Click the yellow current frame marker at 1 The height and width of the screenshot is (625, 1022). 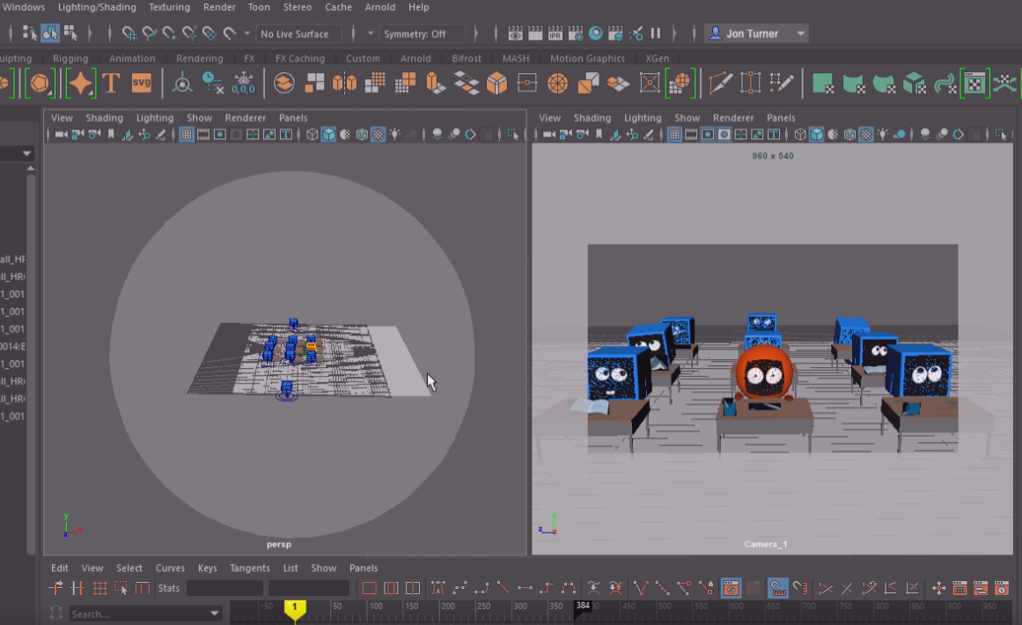[x=295, y=609]
